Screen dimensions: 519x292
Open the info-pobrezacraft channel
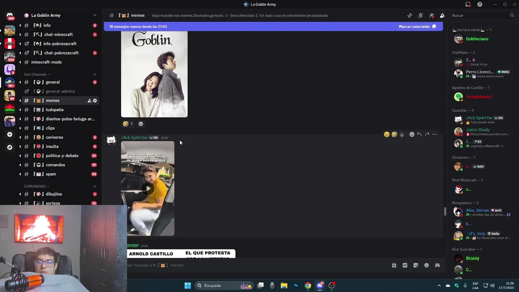60,43
